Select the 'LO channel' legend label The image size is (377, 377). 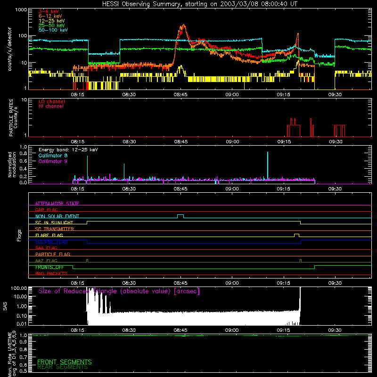(x=52, y=101)
